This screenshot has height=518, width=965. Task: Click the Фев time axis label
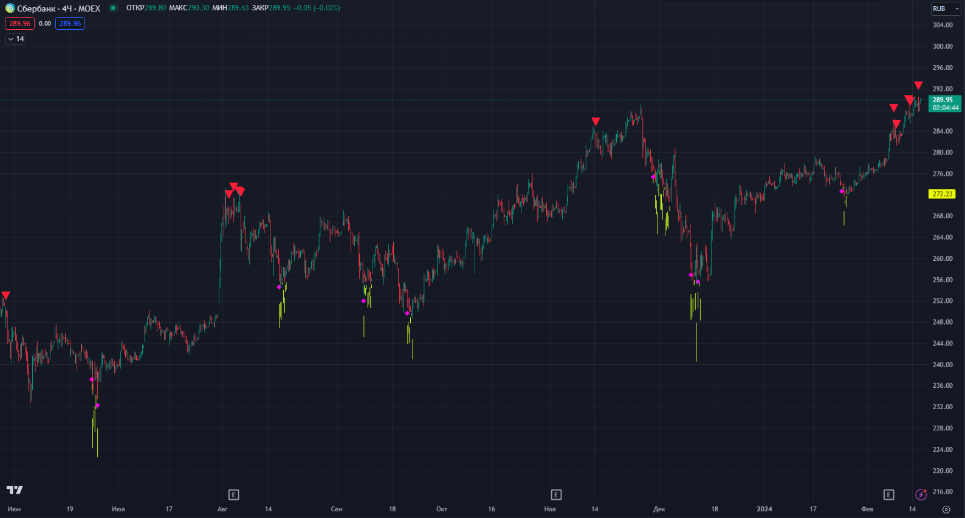867,509
